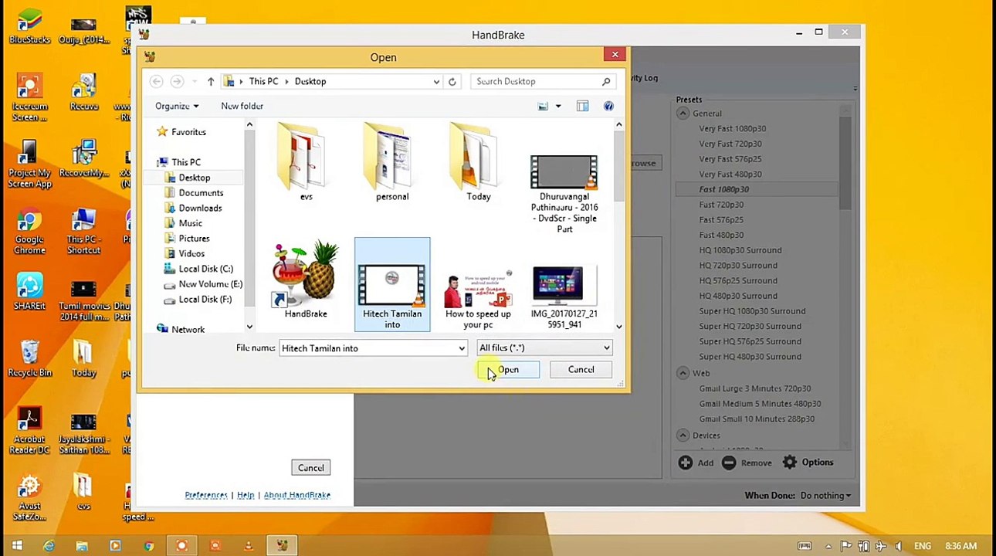Select How to speed up your pc file
This screenshot has width=996, height=556.
478,297
